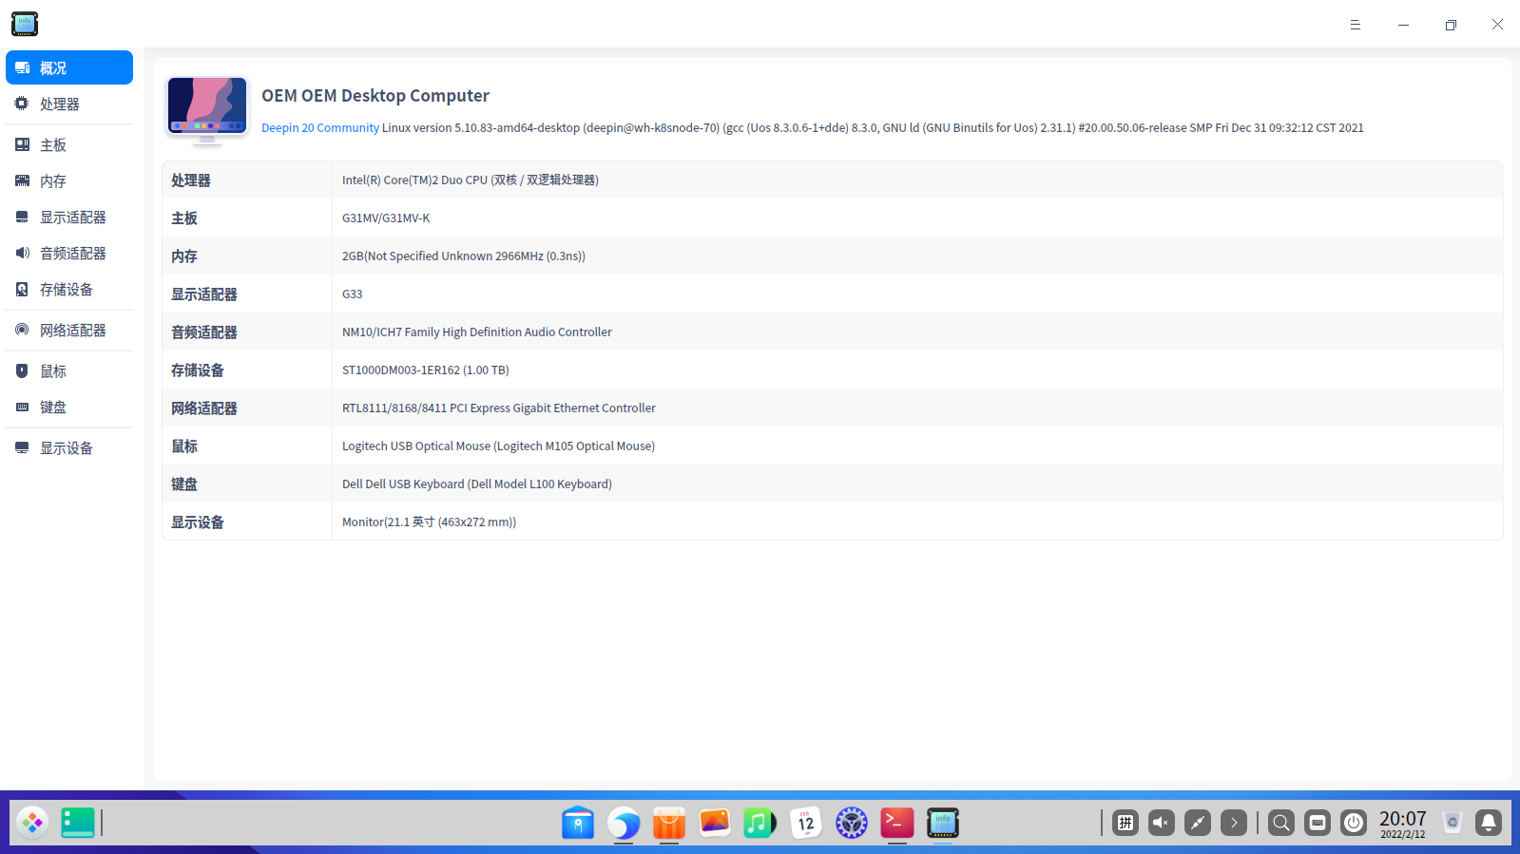Select the Intel(R) Core(TM)2 Duo CPU value

(471, 180)
